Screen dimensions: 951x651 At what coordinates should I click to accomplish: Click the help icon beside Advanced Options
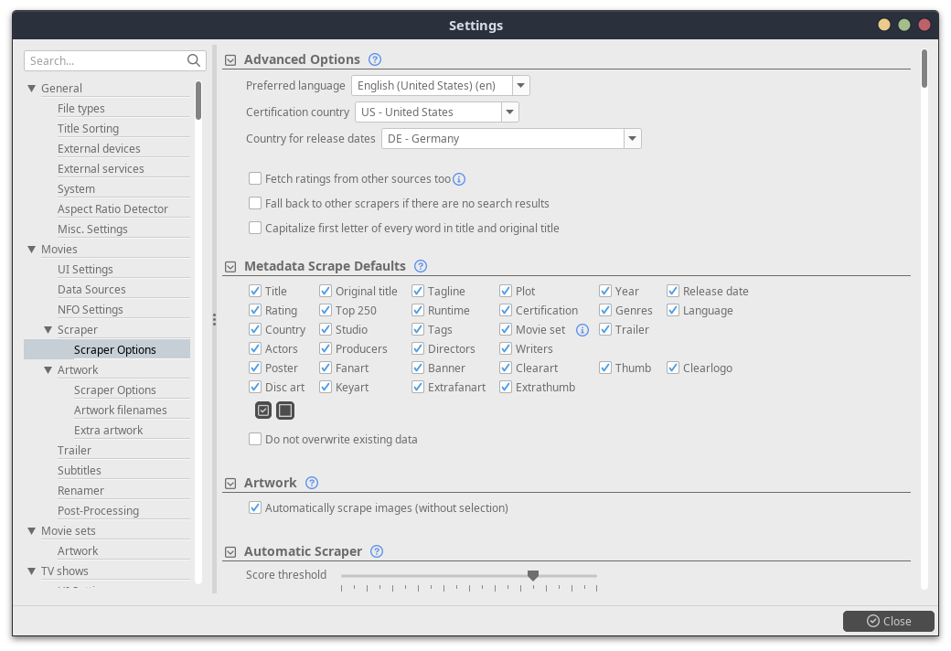click(x=375, y=59)
